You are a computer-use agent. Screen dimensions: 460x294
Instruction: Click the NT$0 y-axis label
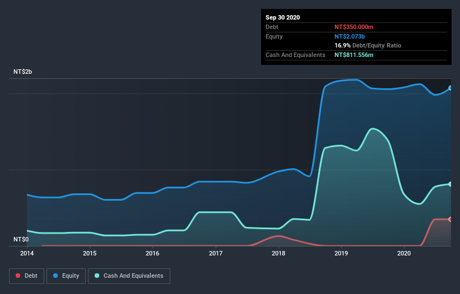(21, 239)
